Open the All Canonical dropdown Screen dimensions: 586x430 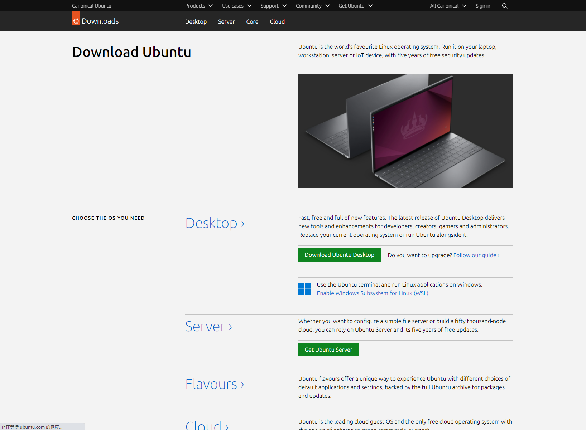click(x=448, y=6)
